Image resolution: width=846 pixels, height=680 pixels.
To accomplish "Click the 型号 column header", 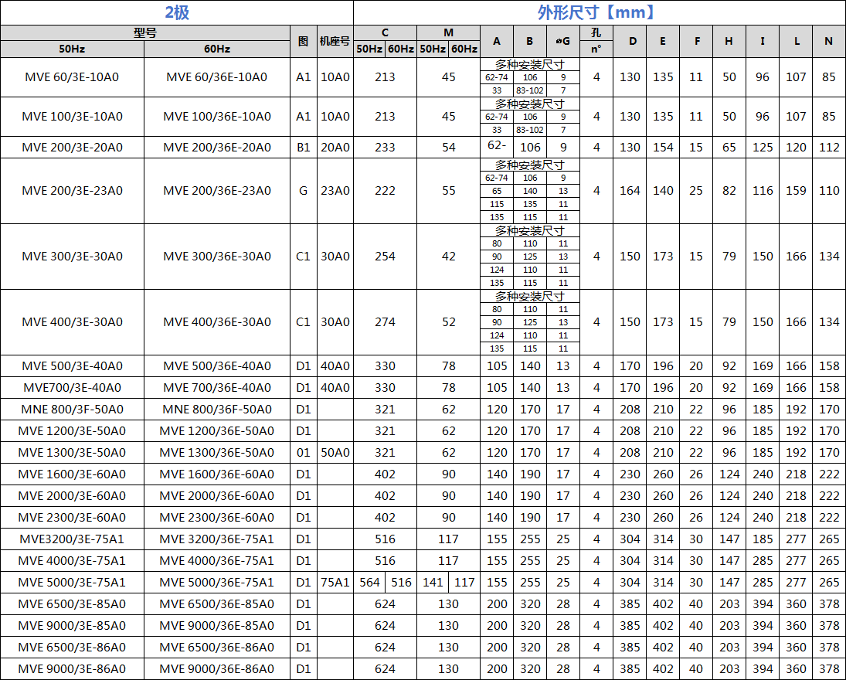I will [145, 32].
